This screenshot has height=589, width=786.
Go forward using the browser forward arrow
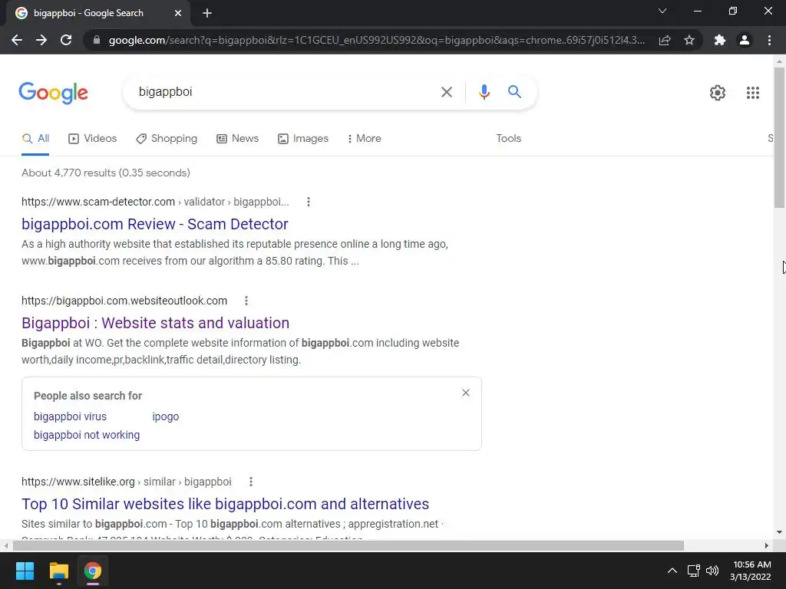click(x=41, y=40)
